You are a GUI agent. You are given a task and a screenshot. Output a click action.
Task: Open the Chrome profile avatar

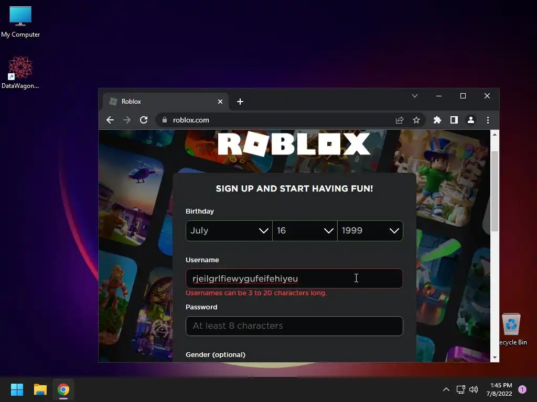click(x=471, y=120)
